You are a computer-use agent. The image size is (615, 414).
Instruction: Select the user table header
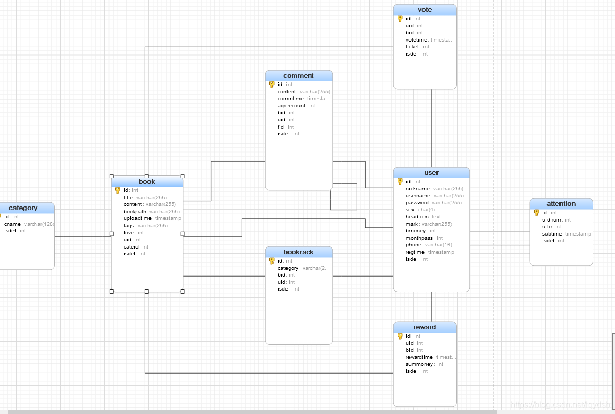tap(431, 173)
